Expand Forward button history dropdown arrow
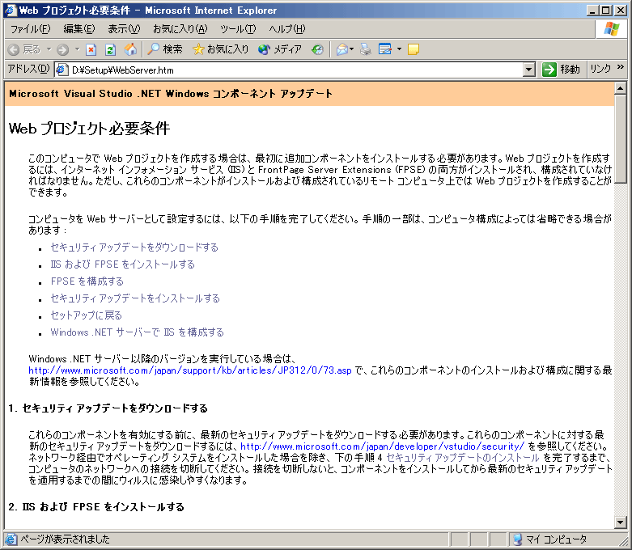 [77, 49]
